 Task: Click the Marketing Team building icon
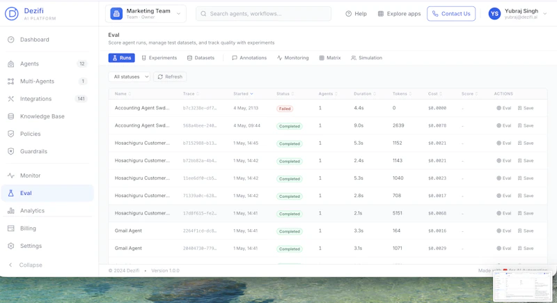116,13
